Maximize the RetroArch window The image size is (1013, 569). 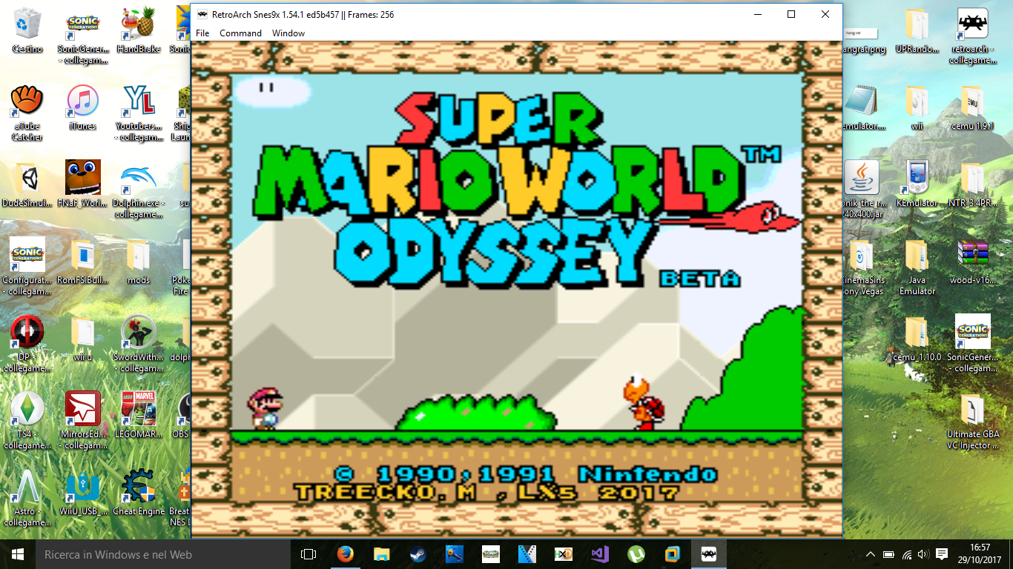pyautogui.click(x=791, y=14)
